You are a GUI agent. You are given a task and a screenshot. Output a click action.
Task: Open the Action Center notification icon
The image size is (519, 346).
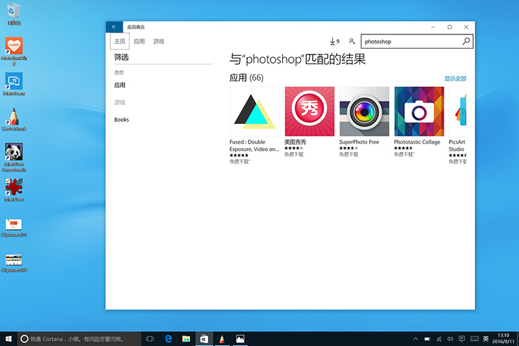point(462,339)
